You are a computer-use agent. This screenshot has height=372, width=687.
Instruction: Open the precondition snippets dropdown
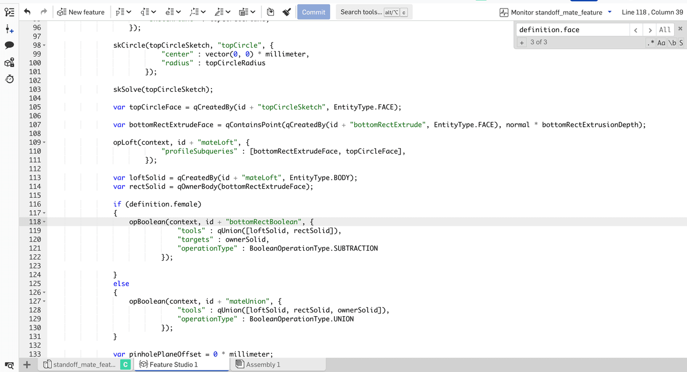point(123,12)
